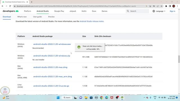Open Task View in the taskbar
The height and width of the screenshot is (101, 180).
point(75,98)
